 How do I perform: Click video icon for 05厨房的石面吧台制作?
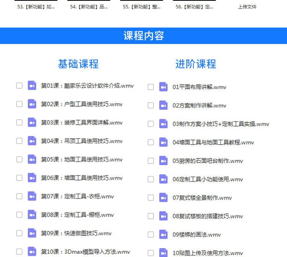click(163, 161)
